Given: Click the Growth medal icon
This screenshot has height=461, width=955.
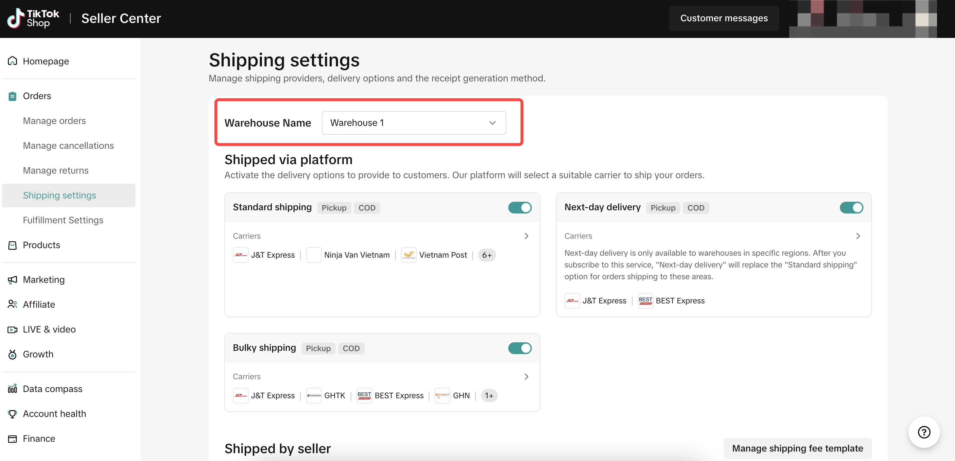Looking at the screenshot, I should point(12,354).
